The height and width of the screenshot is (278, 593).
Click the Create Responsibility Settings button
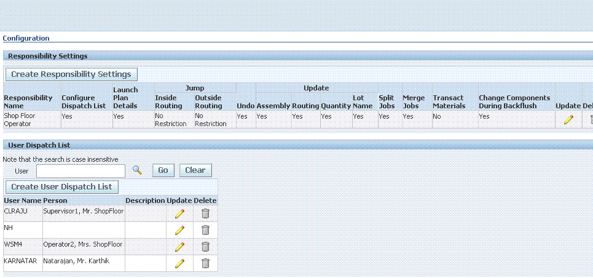point(71,74)
